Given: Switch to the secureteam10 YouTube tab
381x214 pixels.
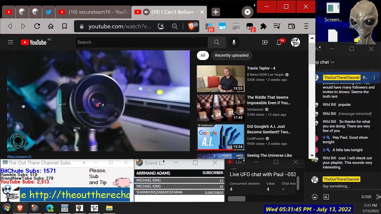Looking at the screenshot, I should tap(93, 12).
